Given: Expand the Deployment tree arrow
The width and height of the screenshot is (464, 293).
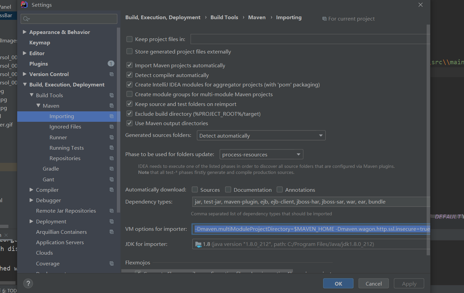Looking at the screenshot, I should point(31,221).
